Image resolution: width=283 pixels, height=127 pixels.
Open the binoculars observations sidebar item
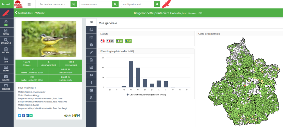(x=6, y=23)
